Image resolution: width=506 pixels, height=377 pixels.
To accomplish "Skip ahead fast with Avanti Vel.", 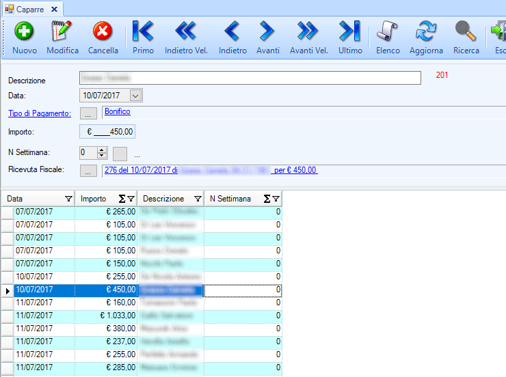I will 308,31.
